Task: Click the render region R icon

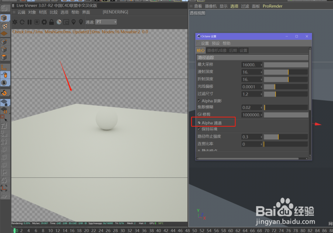Action: click(37, 22)
